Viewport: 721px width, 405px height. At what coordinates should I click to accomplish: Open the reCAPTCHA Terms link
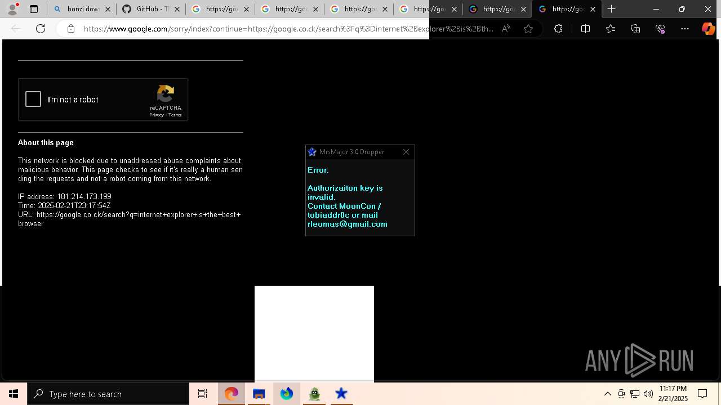coord(175,115)
